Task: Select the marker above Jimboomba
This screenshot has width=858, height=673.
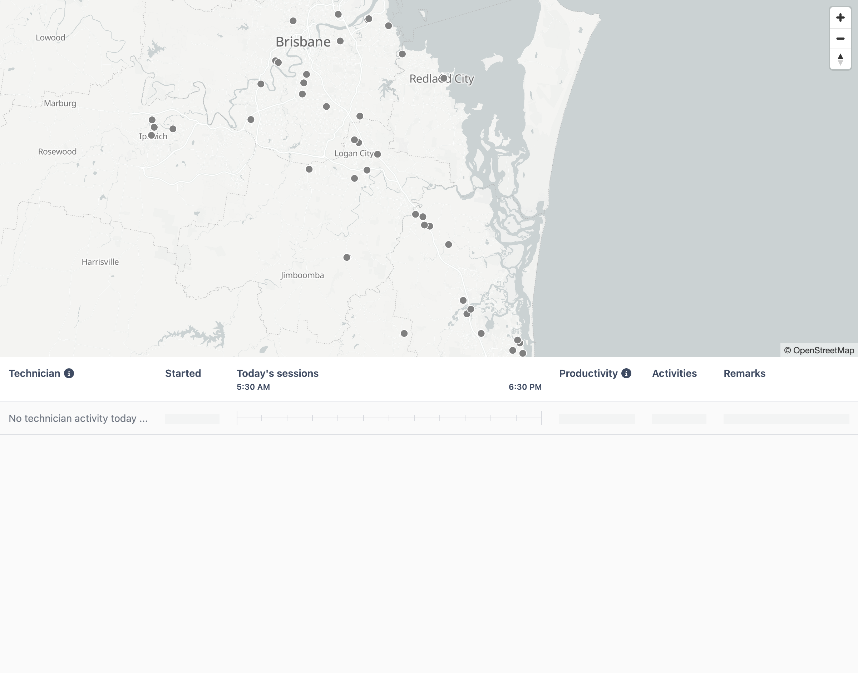Action: click(x=346, y=258)
